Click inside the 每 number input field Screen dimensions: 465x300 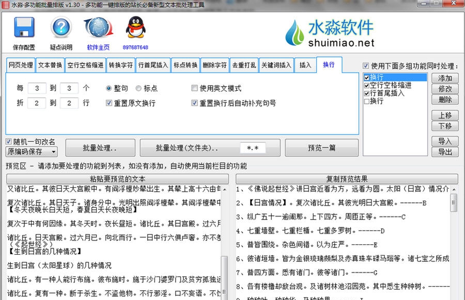tap(37, 88)
